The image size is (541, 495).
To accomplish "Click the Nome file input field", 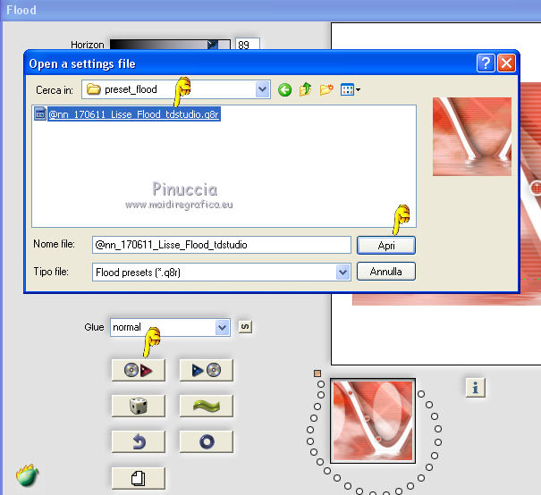I will pos(222,245).
